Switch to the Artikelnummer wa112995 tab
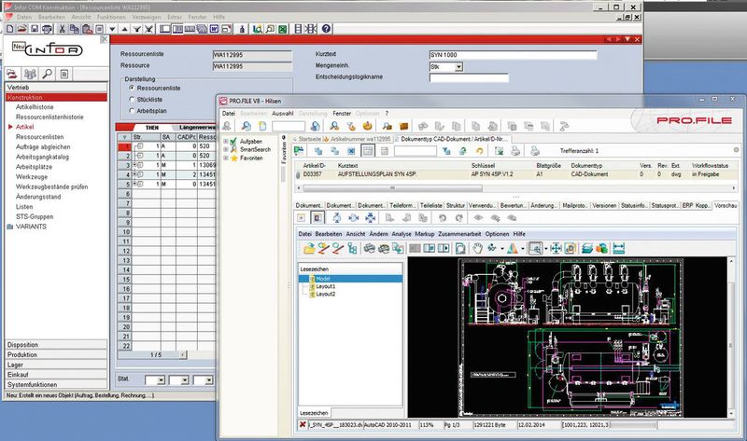747x441 pixels. [358, 139]
